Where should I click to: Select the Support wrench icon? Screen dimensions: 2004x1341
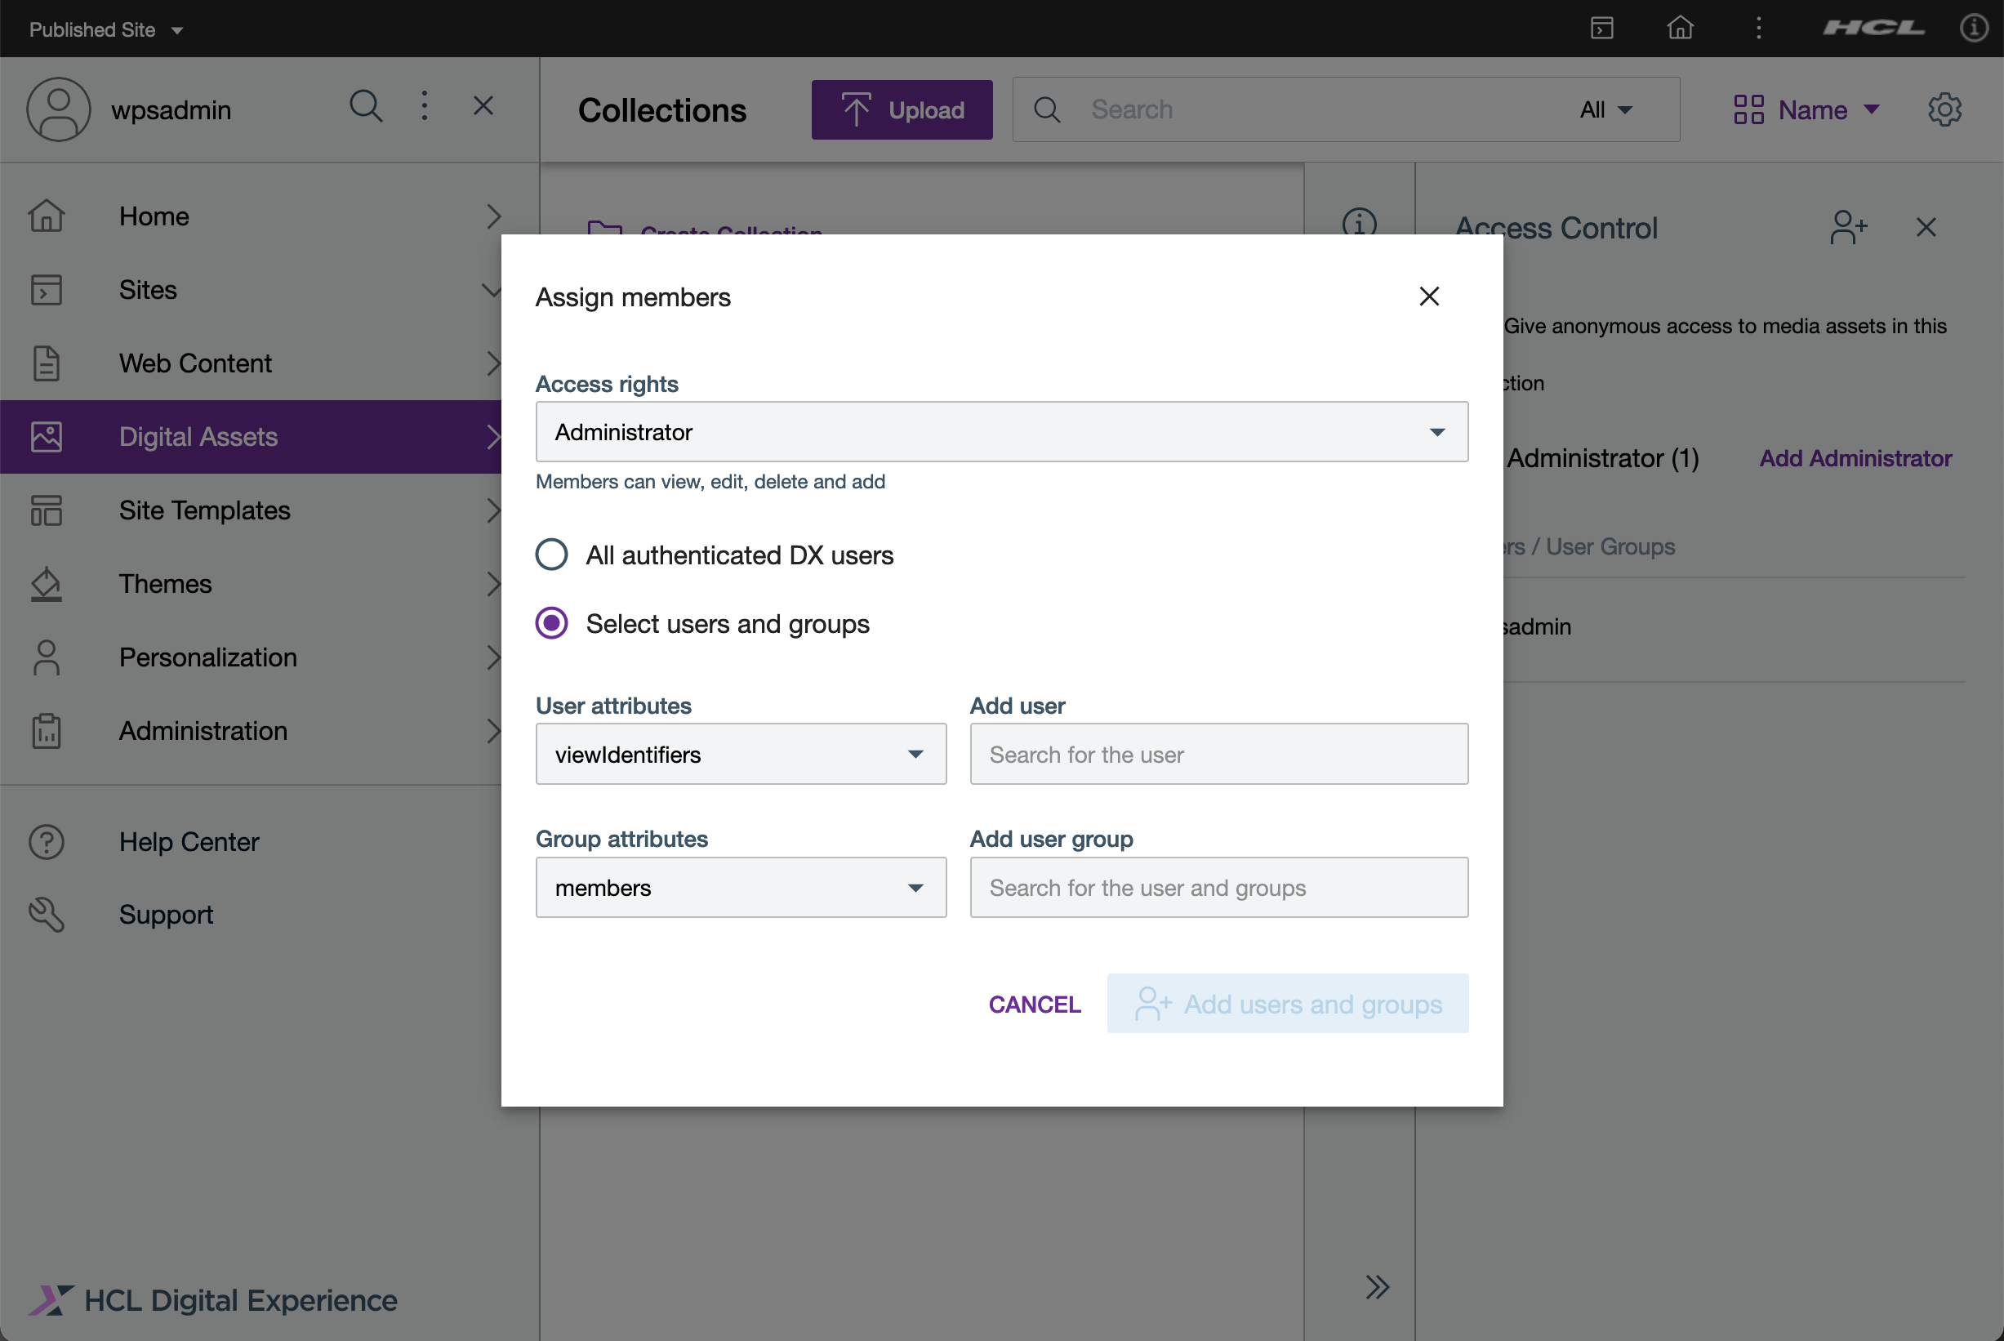(x=47, y=914)
